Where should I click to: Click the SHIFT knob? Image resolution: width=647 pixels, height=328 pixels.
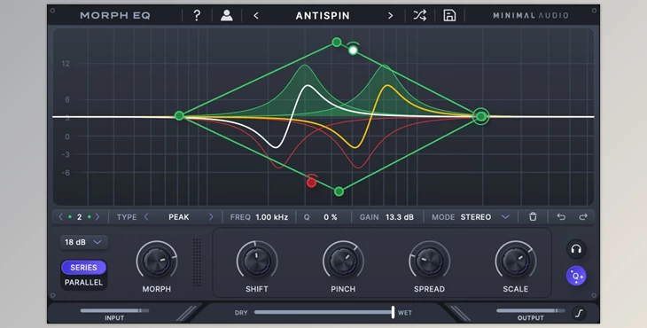coord(257,262)
